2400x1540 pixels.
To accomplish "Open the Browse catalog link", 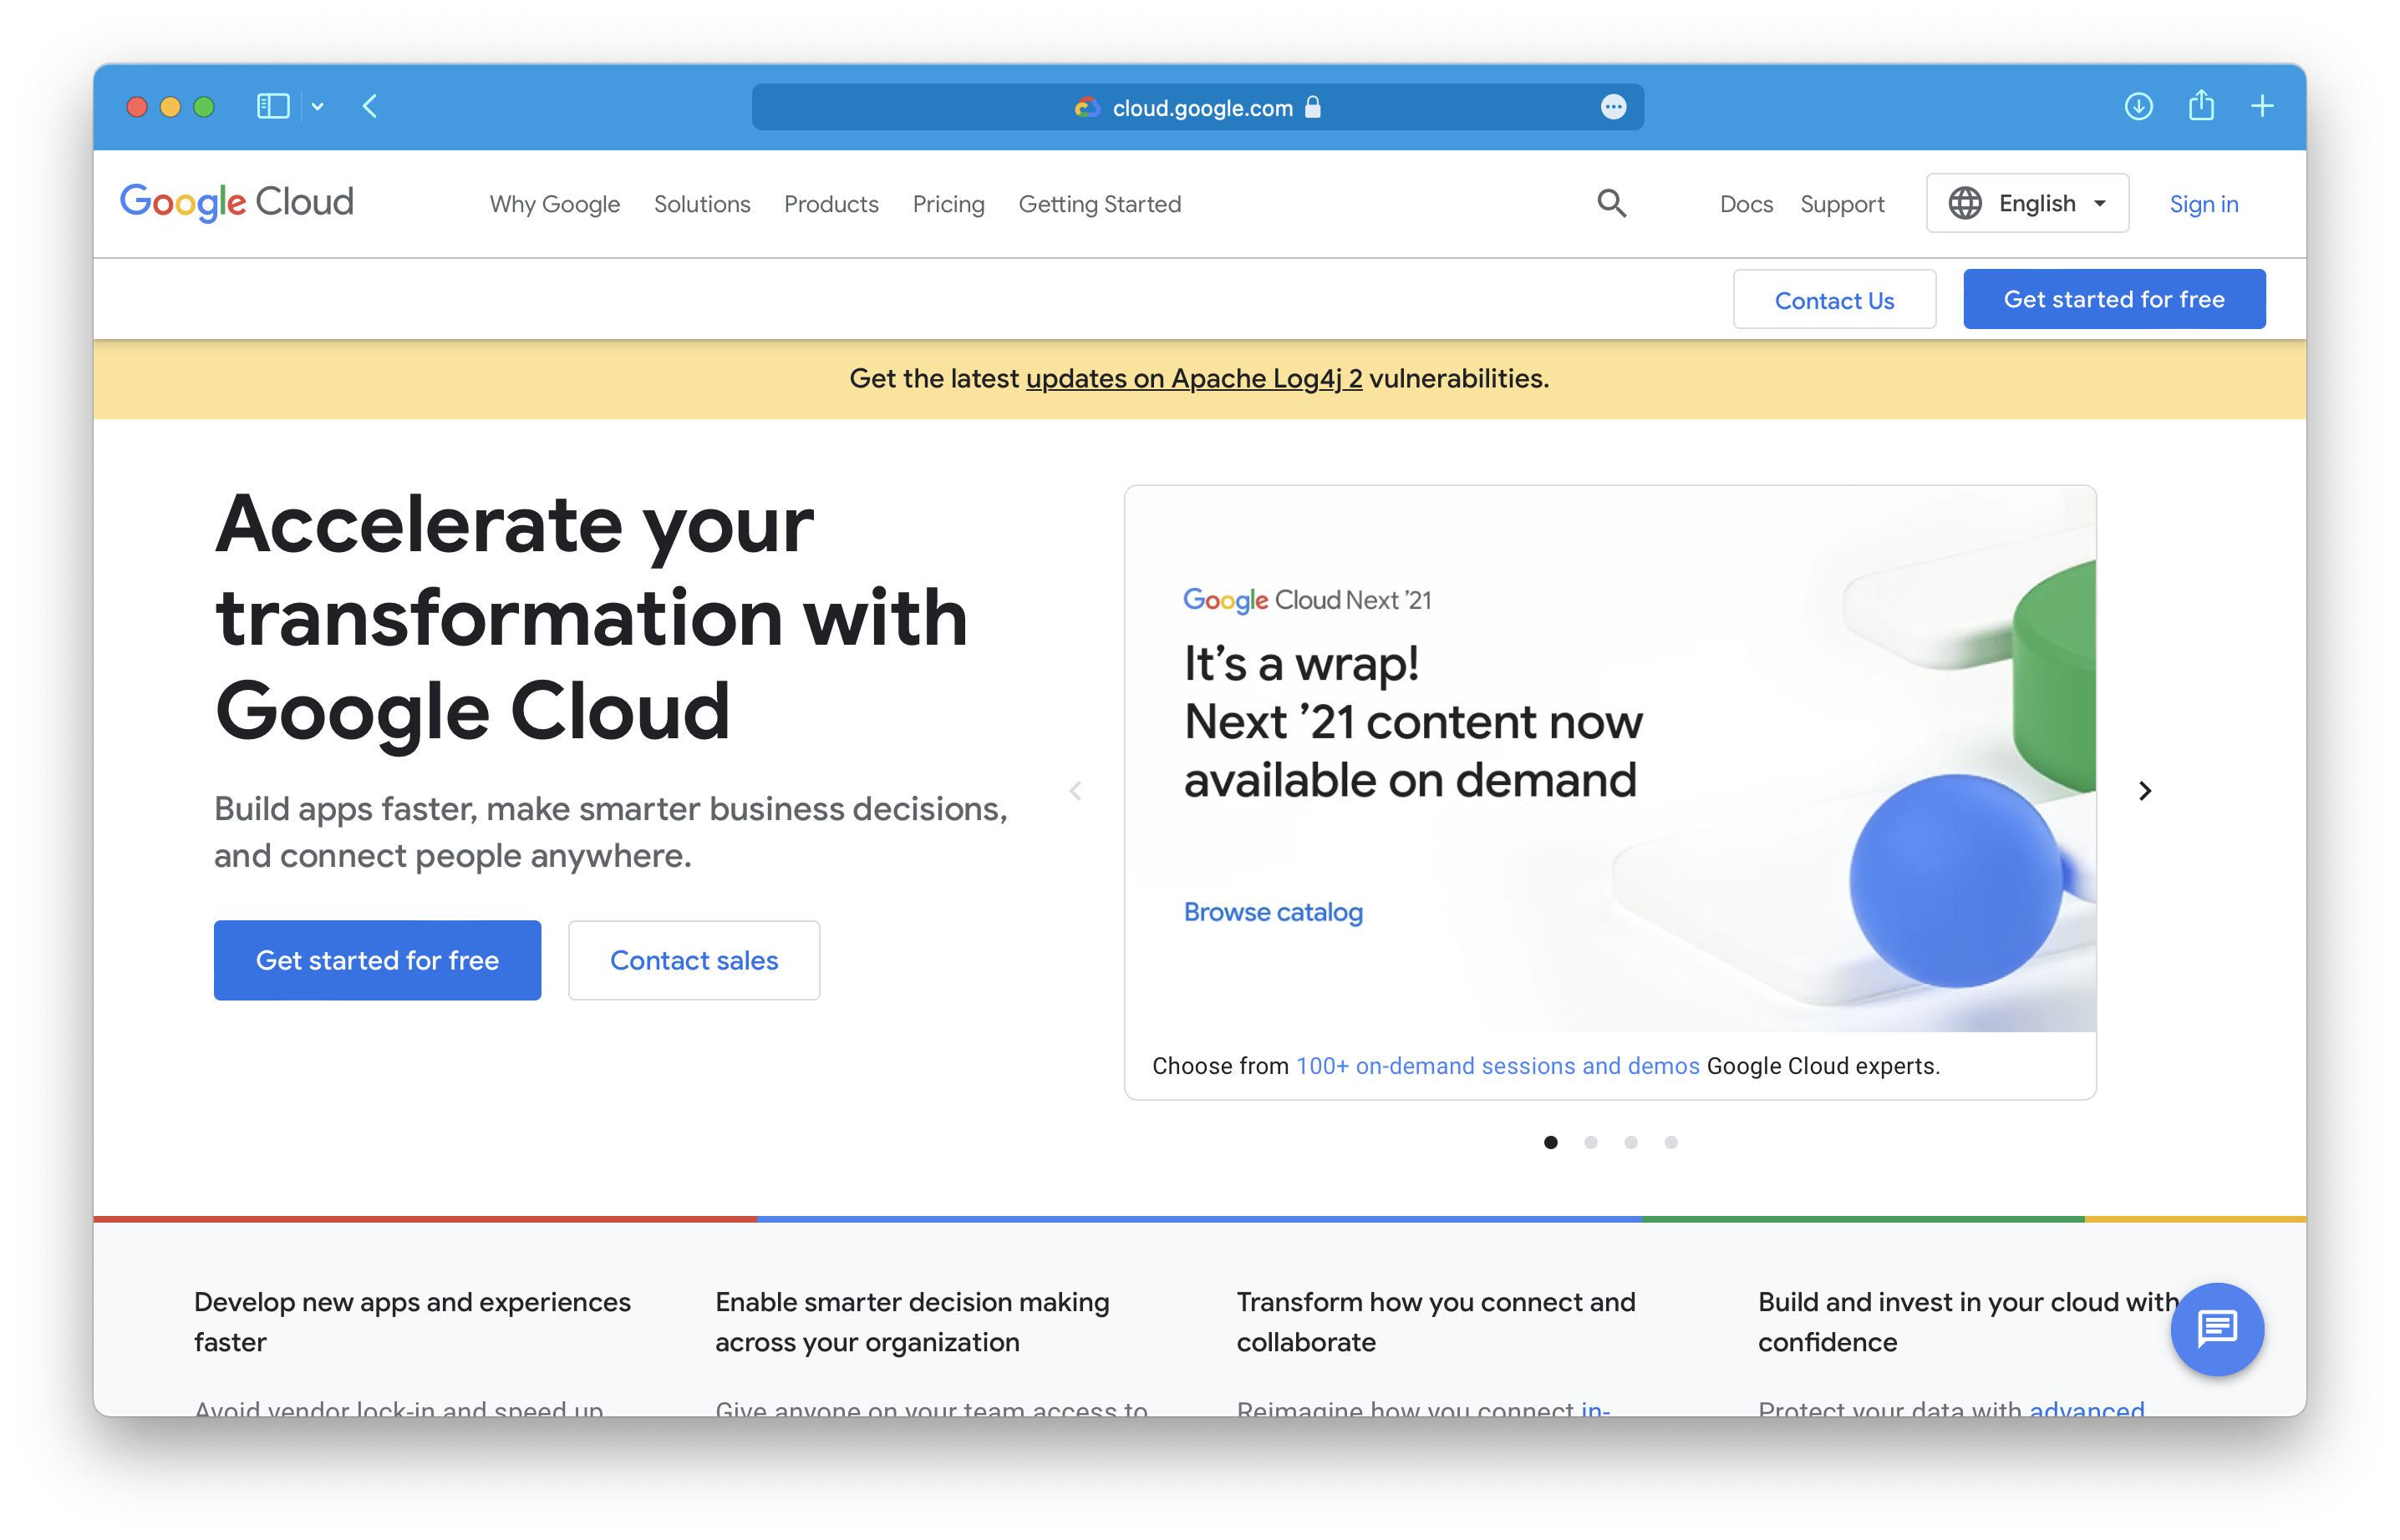I will coord(1273,912).
